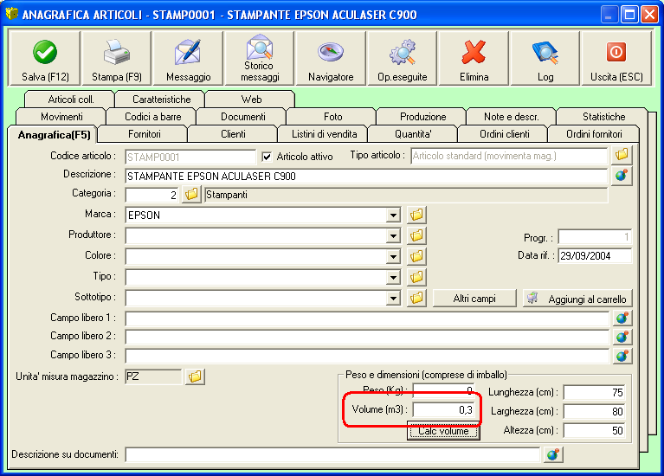Open the Log button
Screen dimensions: 664x476
[x=545, y=59]
